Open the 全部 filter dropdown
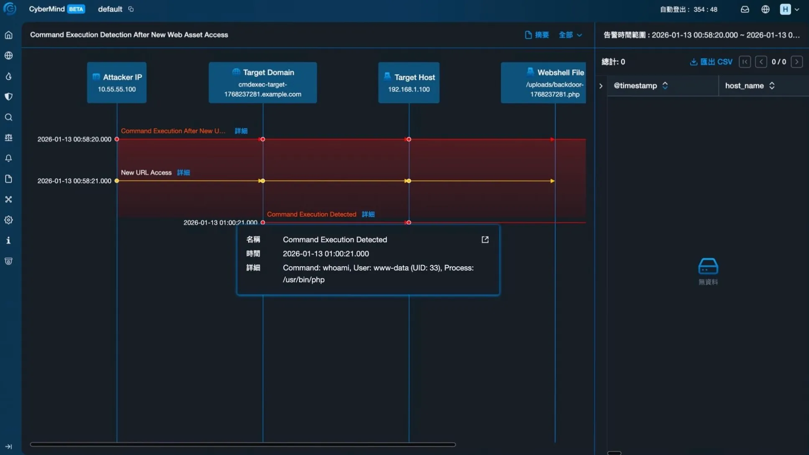This screenshot has height=455, width=809. (x=570, y=35)
